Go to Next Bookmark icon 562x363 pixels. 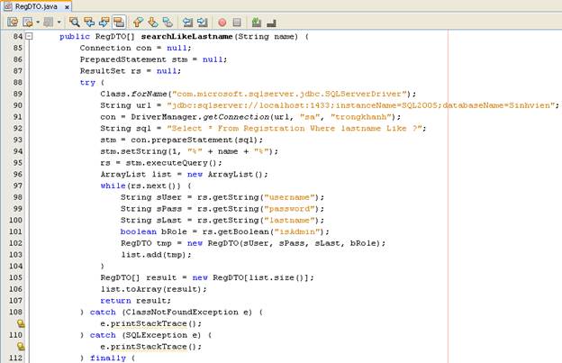point(153,23)
